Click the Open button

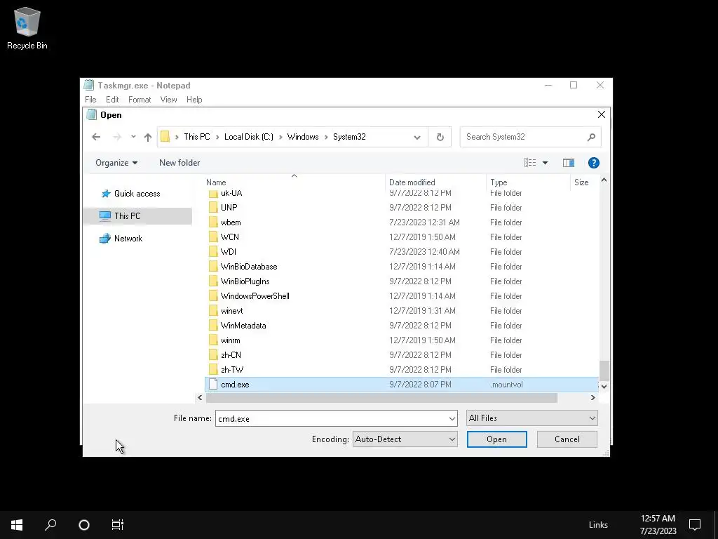[497, 439]
